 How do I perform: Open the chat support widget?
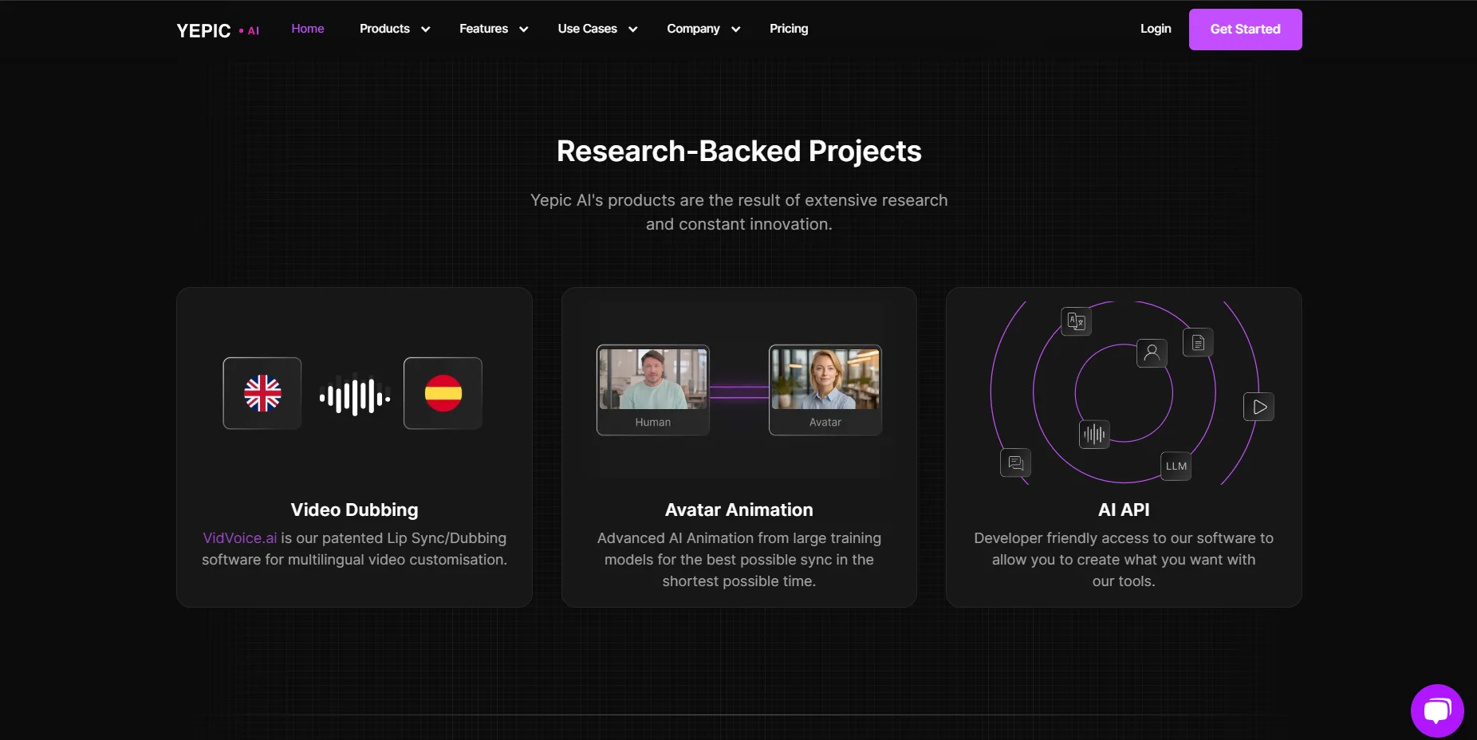pos(1436,710)
